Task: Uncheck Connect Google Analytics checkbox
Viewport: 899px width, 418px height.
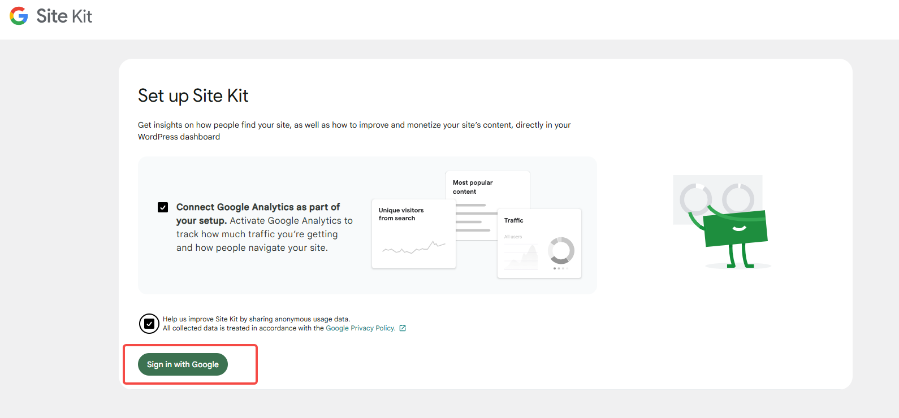Action: 163,207
